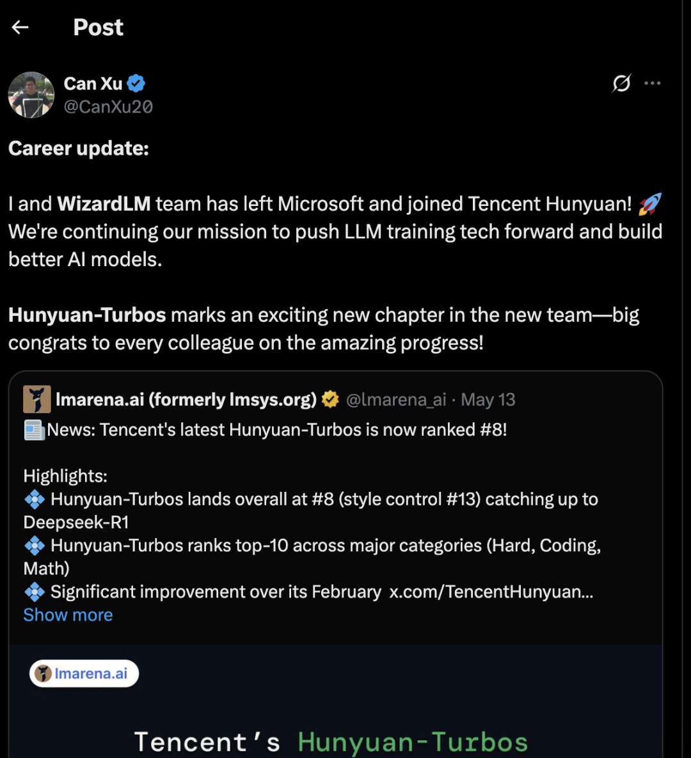Image resolution: width=691 pixels, height=758 pixels.
Task: Open the @CanXu20 handle link
Action: [x=108, y=107]
